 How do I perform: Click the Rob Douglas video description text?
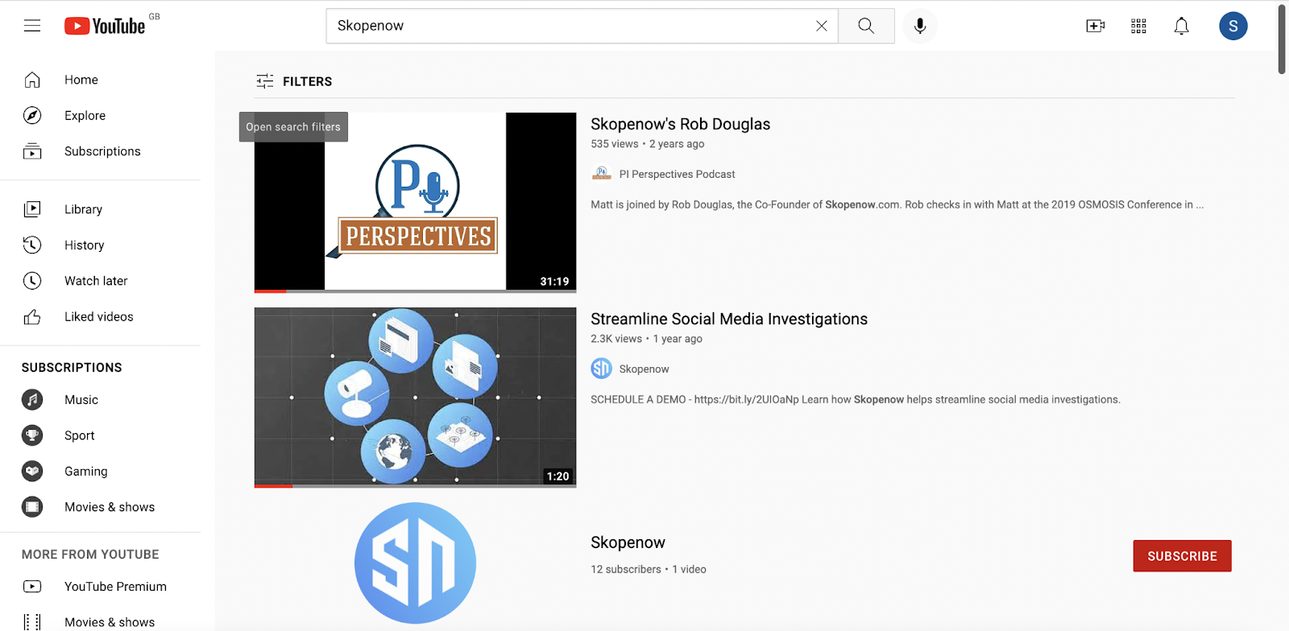pyautogui.click(x=897, y=204)
